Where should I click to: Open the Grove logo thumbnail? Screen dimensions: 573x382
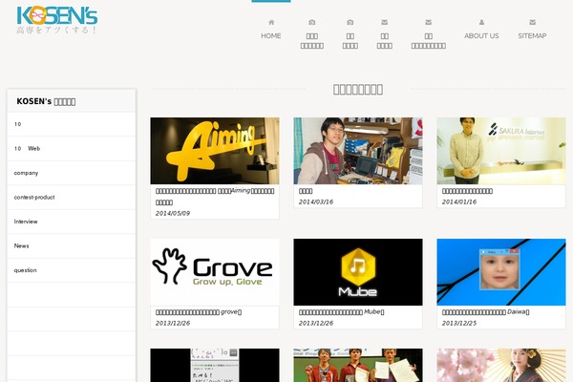(215, 272)
